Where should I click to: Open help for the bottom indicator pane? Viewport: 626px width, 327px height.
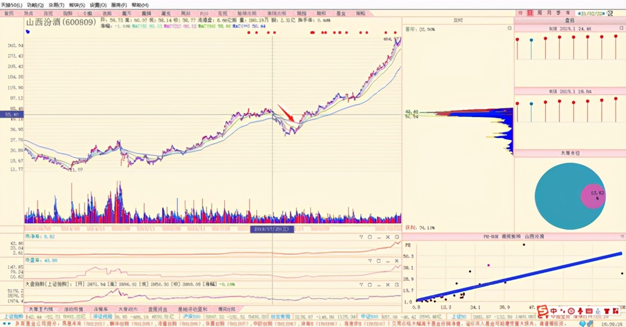click(x=361, y=285)
